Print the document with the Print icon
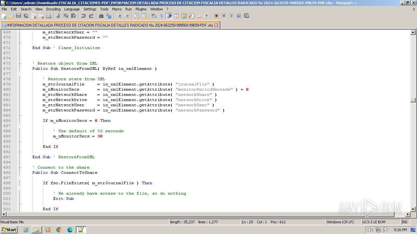The height and width of the screenshot is (234, 417). [x=49, y=16]
